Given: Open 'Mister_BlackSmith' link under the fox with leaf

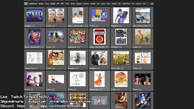Looking at the screenshot, I should tap(32, 47).
